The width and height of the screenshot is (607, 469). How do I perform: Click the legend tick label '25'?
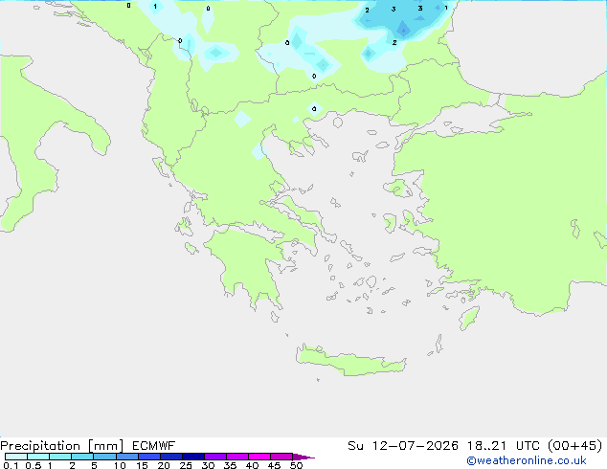coord(186,465)
